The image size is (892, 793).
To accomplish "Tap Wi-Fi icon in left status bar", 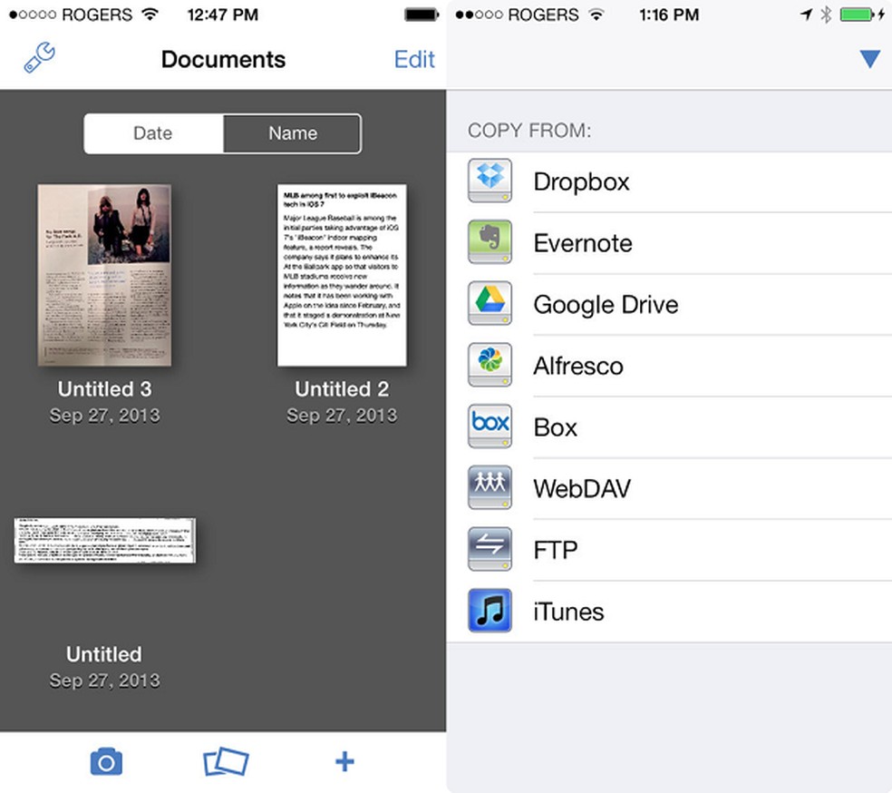I will tap(150, 15).
